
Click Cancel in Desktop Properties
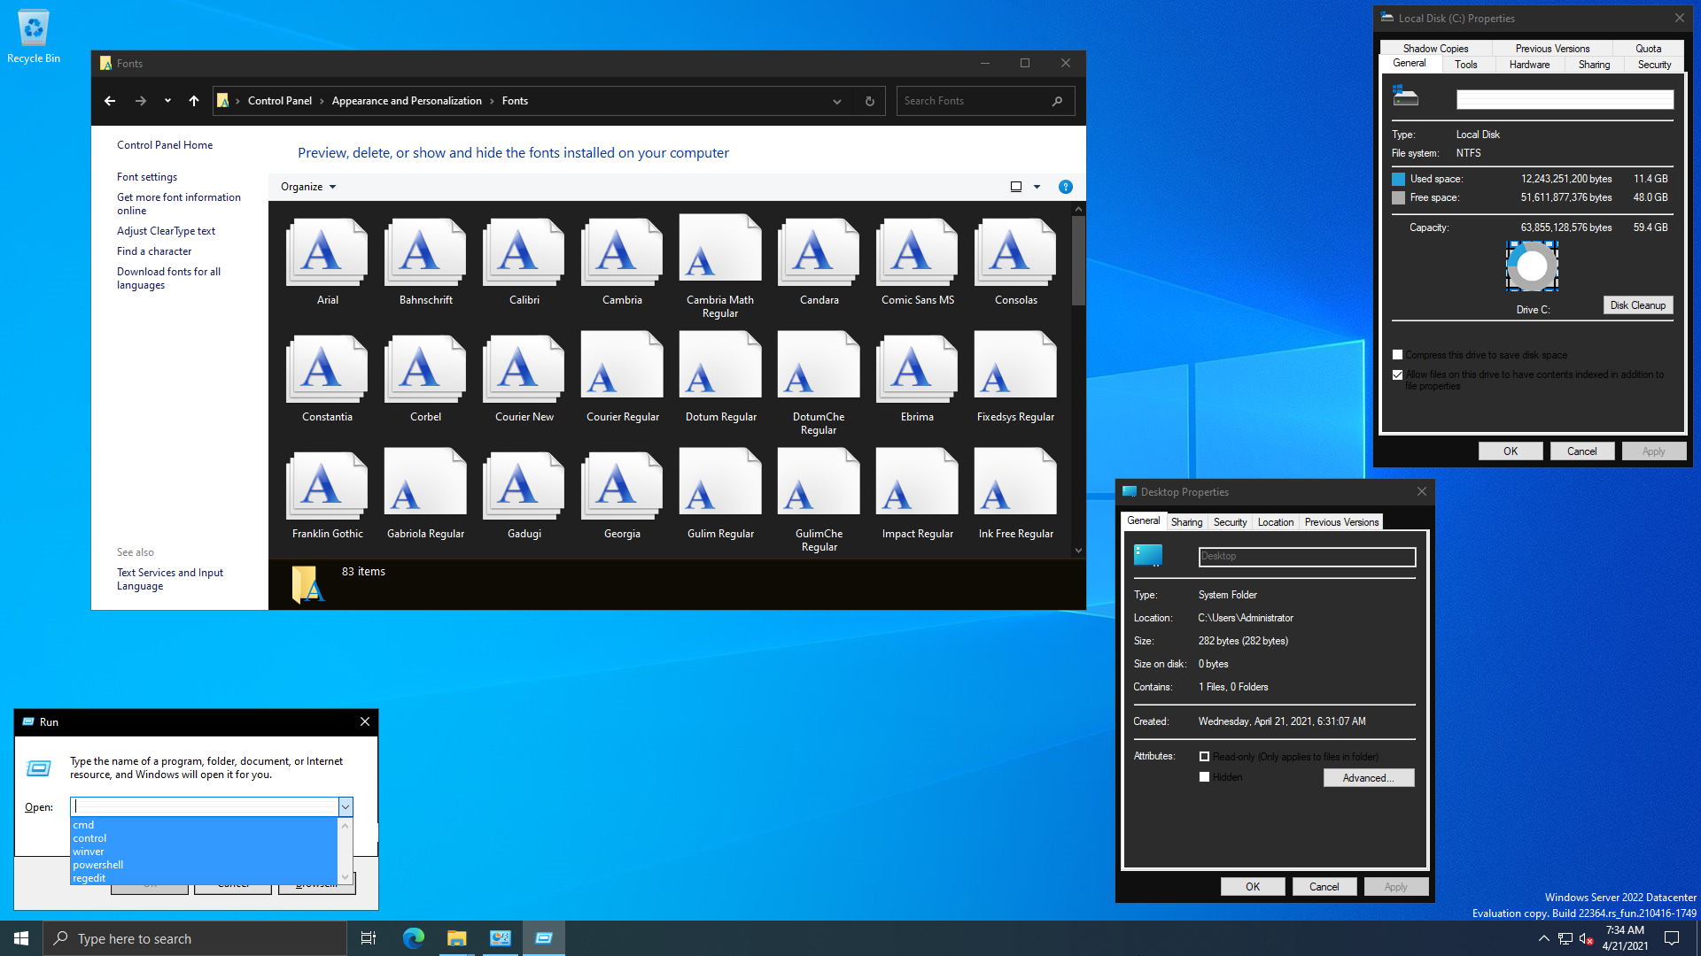point(1324,887)
